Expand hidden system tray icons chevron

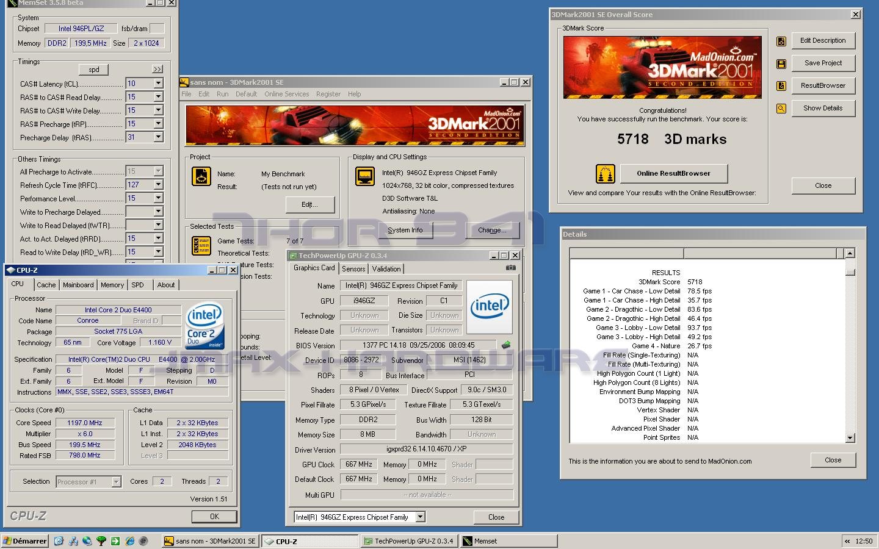[x=847, y=541]
